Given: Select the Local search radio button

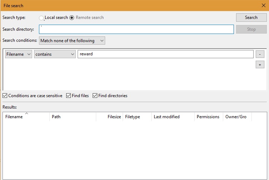Looking at the screenshot, I should coord(41,18).
